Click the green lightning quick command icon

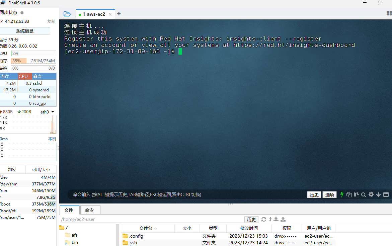pyautogui.click(x=342, y=194)
